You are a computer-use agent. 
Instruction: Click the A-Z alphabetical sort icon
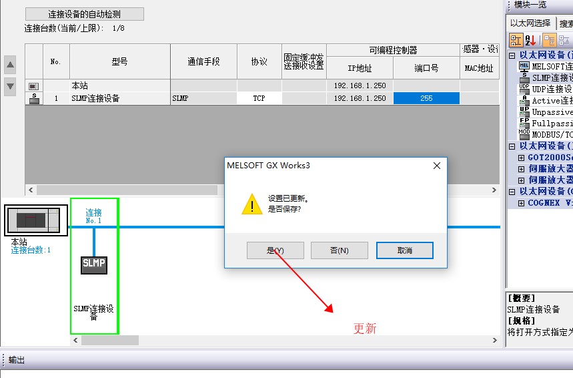point(530,40)
